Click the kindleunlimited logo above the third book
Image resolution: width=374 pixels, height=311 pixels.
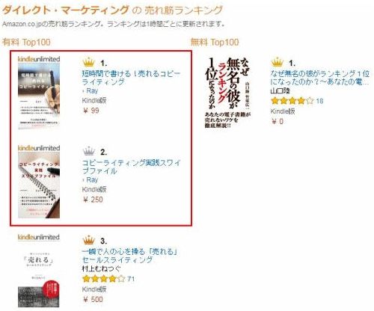coord(39,237)
